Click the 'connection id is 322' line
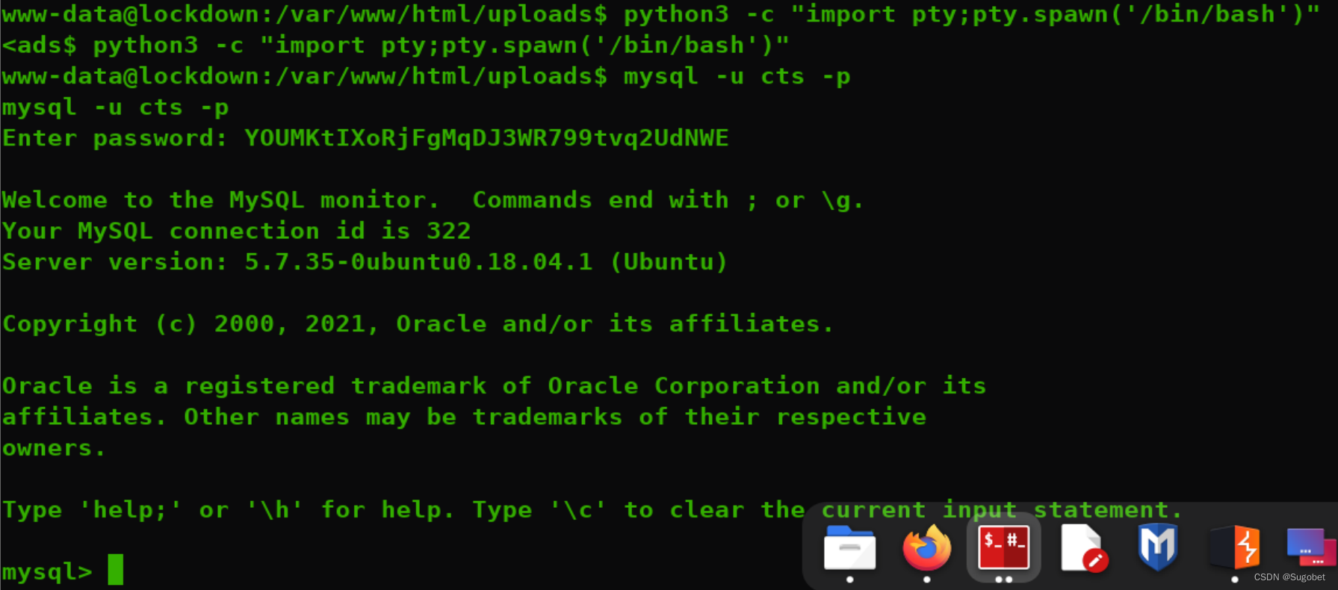The width and height of the screenshot is (1338, 590). click(236, 232)
